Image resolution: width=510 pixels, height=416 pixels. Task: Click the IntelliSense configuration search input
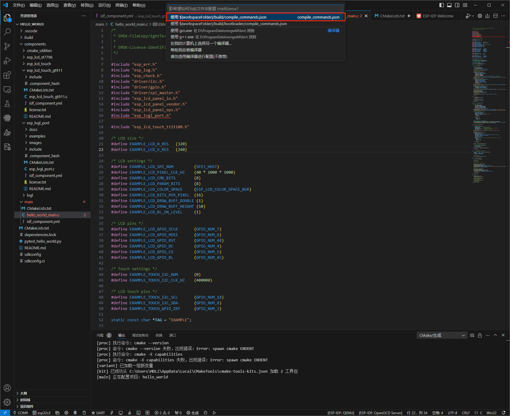[255, 9]
